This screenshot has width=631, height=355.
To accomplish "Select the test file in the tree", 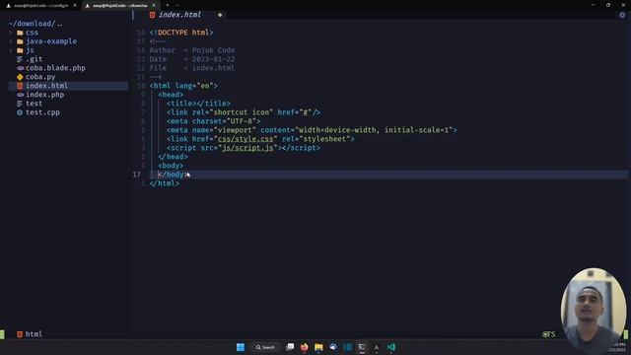I will point(35,104).
